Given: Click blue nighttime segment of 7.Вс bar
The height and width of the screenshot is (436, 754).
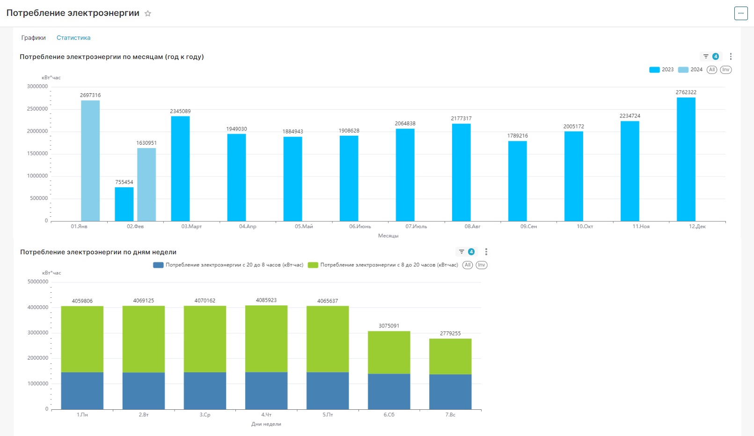Looking at the screenshot, I should tap(450, 392).
